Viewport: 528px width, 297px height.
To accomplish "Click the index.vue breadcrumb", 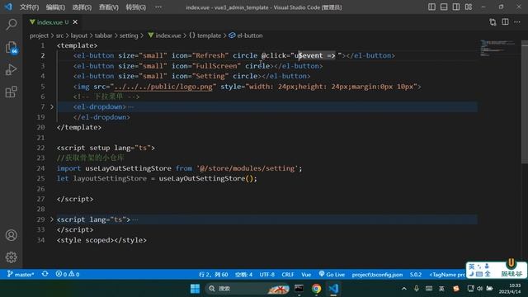I will (165, 35).
